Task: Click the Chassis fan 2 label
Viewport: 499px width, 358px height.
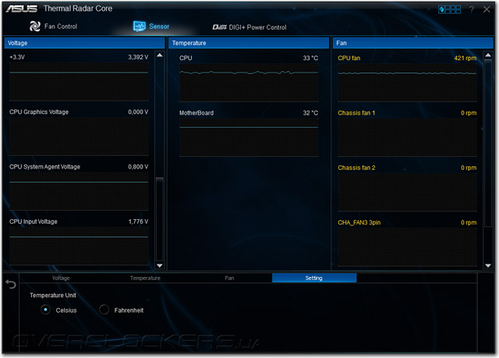Action: point(356,168)
